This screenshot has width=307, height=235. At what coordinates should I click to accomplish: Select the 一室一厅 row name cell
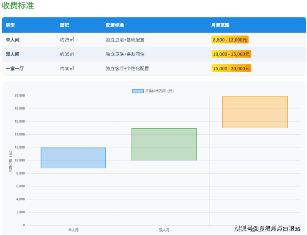[15, 68]
